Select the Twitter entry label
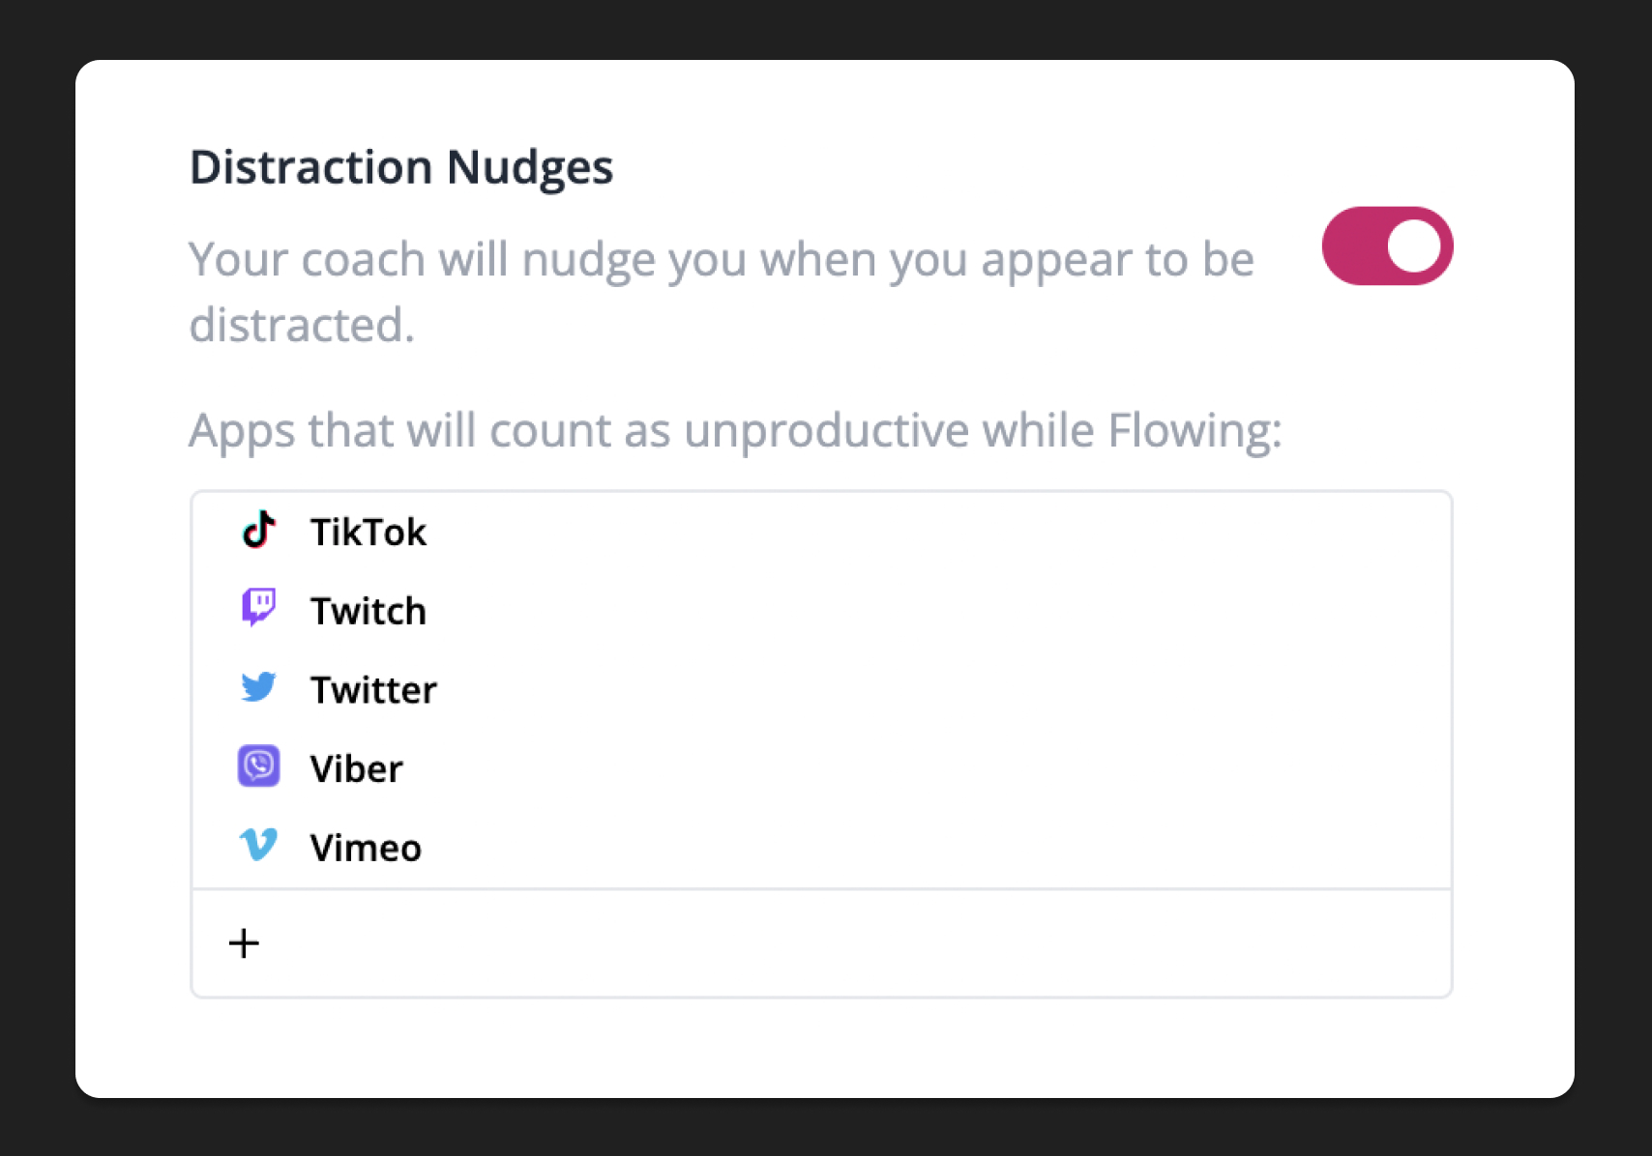 tap(373, 690)
